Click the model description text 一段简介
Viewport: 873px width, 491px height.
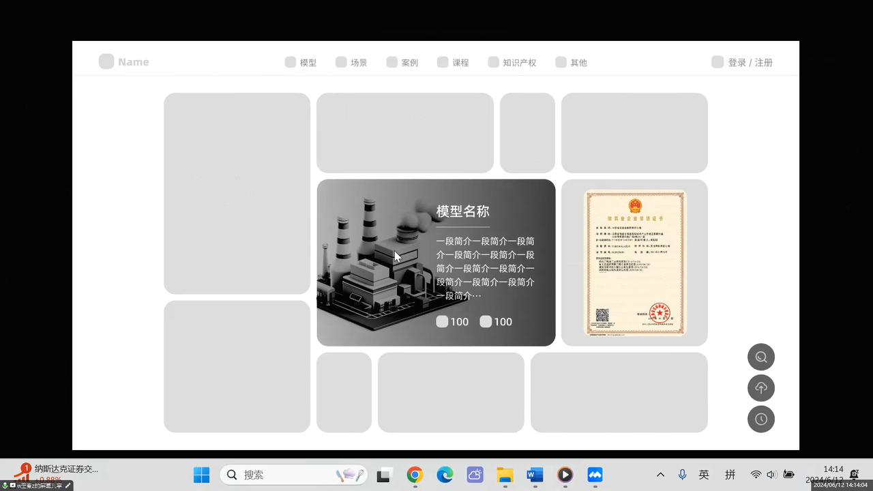(x=486, y=268)
